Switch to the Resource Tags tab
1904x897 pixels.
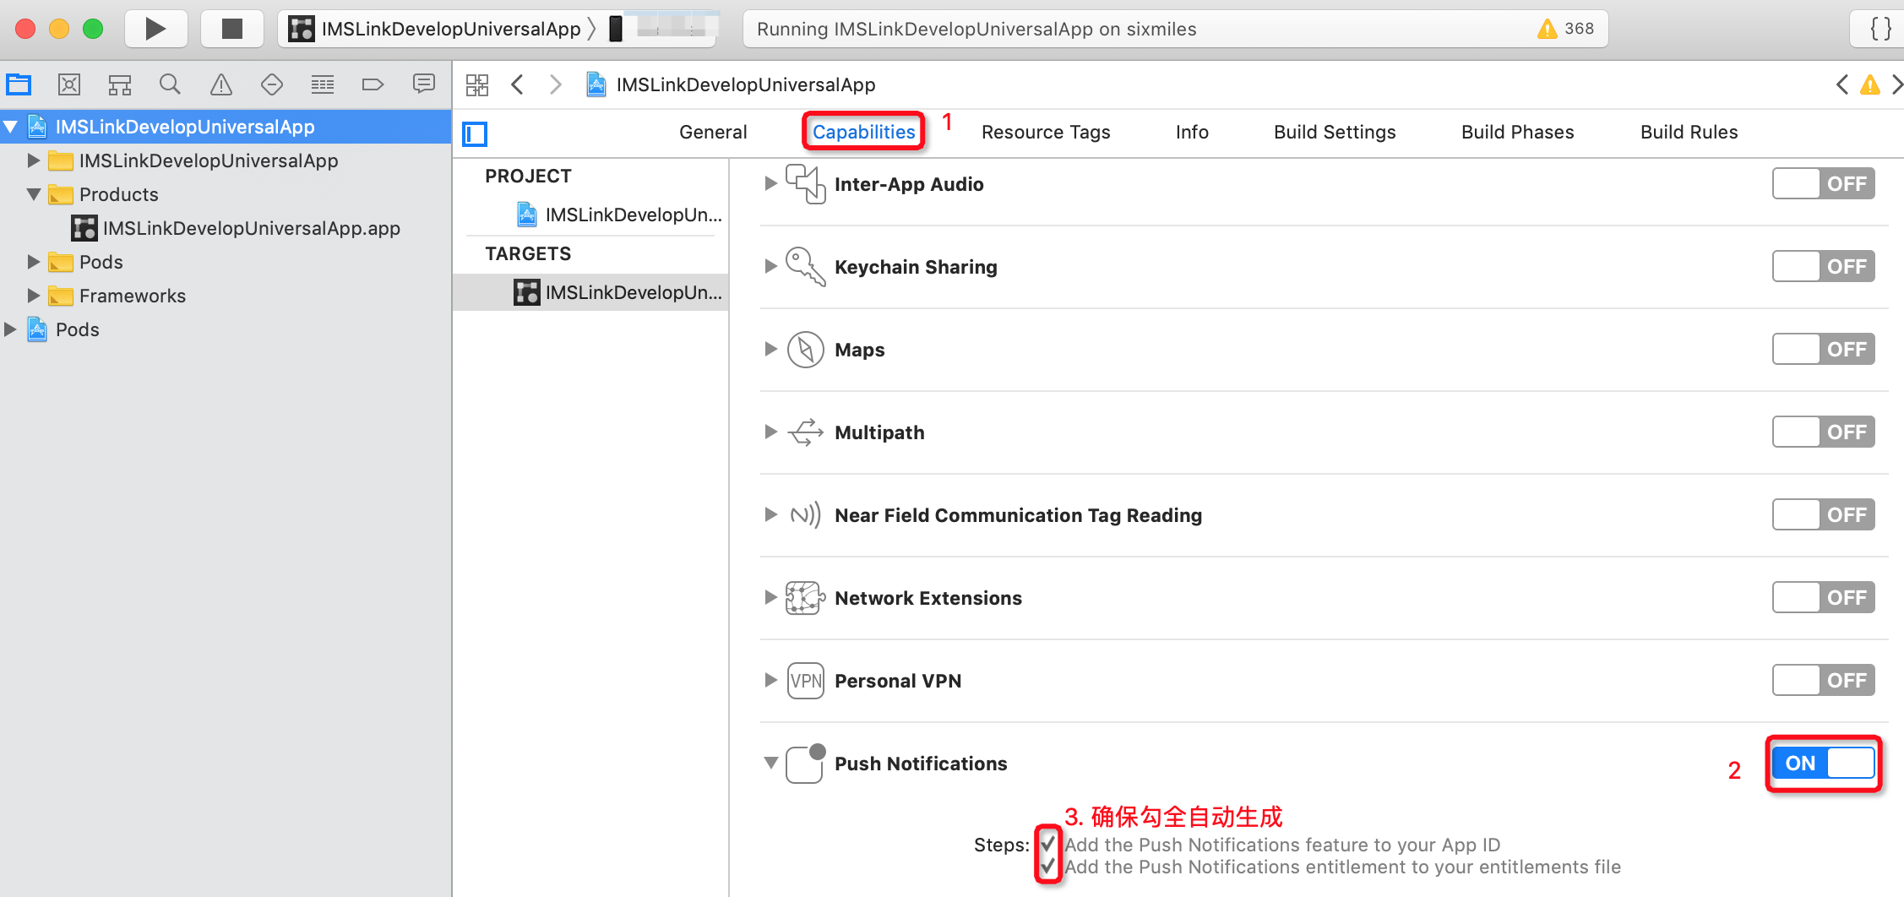pyautogui.click(x=1046, y=132)
